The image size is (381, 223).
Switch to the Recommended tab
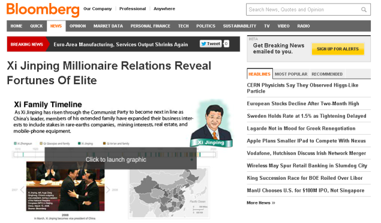coord(327,74)
